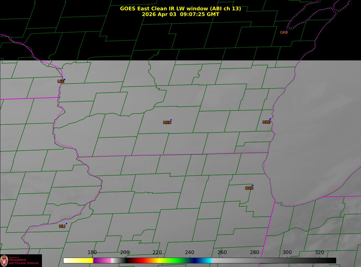This screenshot has width=361, height=267.
Task: Select the ORD station label
Action: [249, 188]
